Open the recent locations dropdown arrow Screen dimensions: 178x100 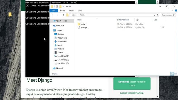click(x=61, y=15)
